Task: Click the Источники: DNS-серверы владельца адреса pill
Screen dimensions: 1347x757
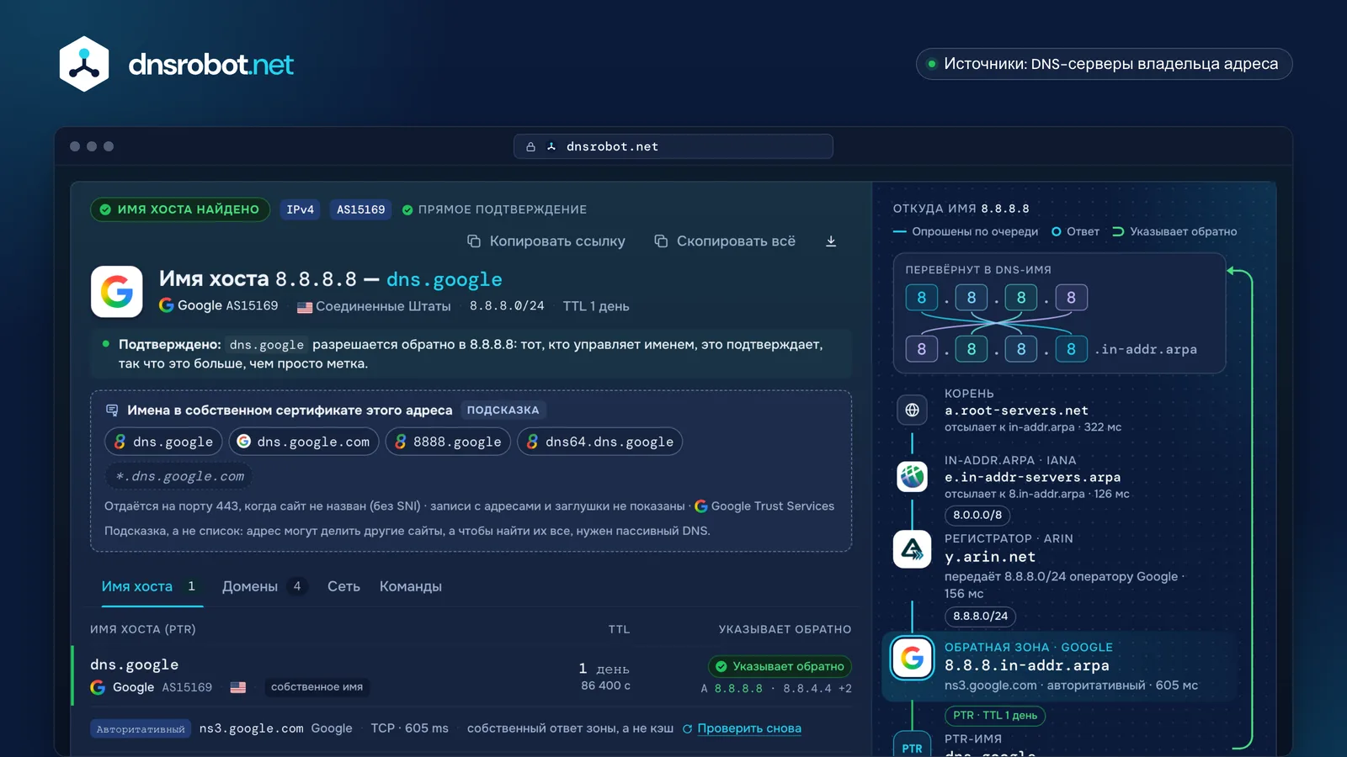Action: (1104, 64)
